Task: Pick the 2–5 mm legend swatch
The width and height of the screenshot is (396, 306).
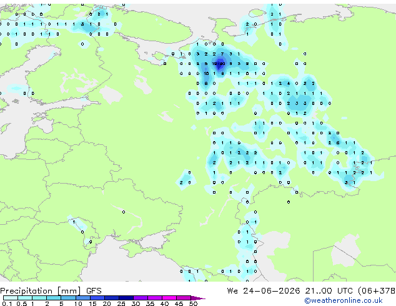Action: tap(54, 298)
